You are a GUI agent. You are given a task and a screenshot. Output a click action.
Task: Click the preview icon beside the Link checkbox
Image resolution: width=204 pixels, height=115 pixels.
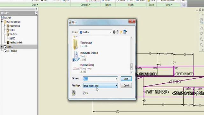[x=74, y=93]
